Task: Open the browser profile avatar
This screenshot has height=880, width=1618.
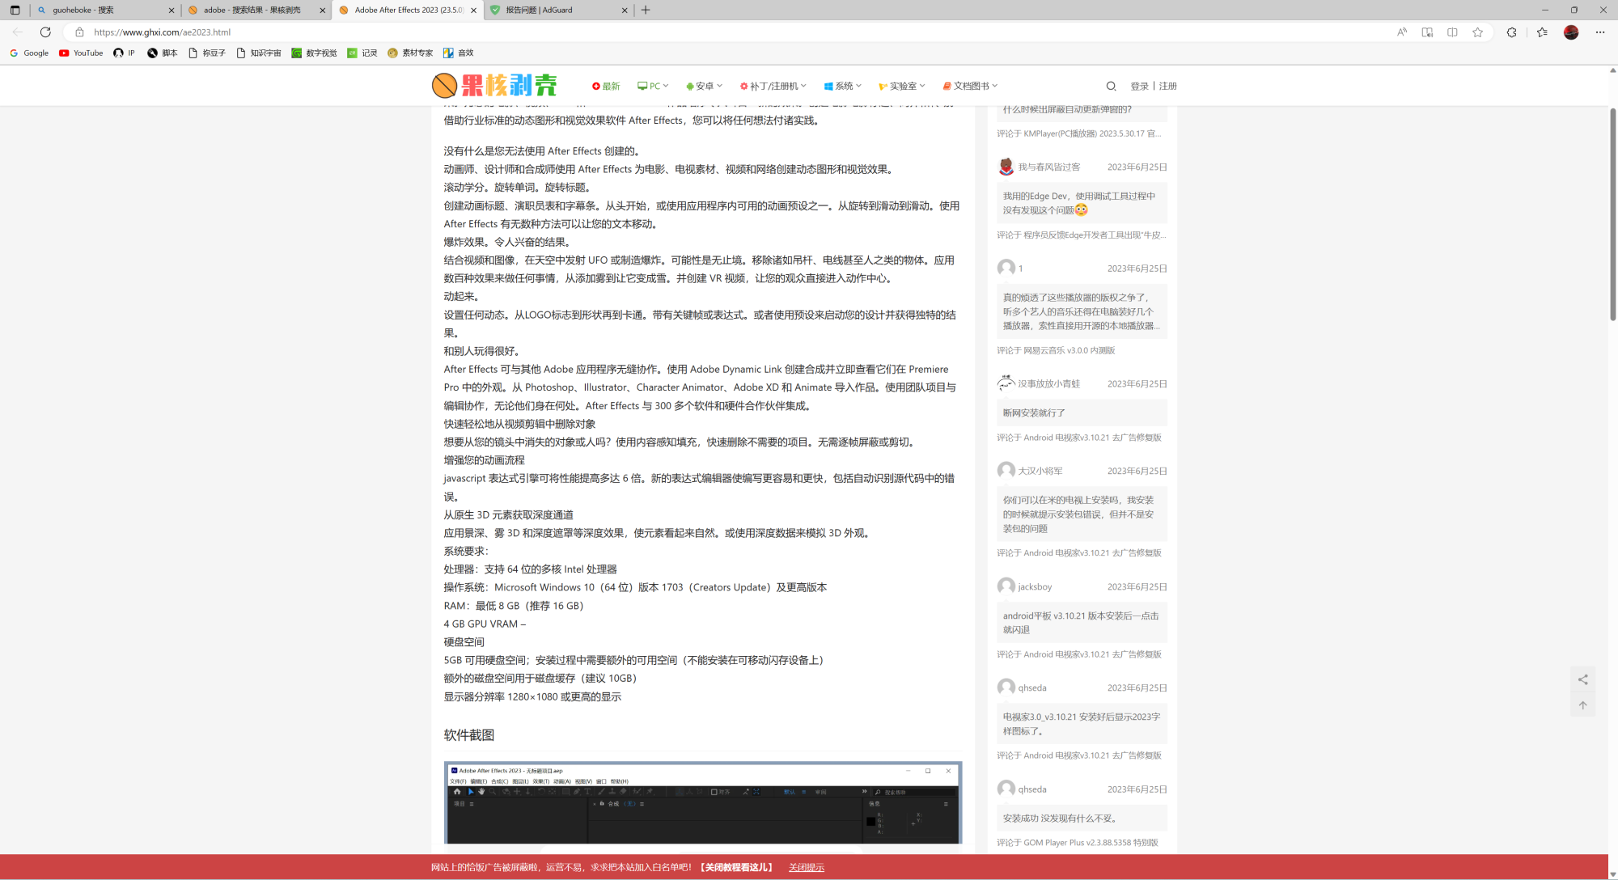Action: [x=1570, y=32]
